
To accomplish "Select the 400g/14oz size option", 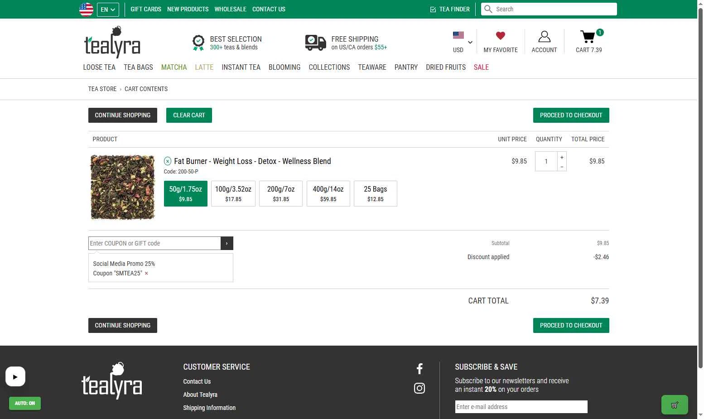I will pos(328,193).
